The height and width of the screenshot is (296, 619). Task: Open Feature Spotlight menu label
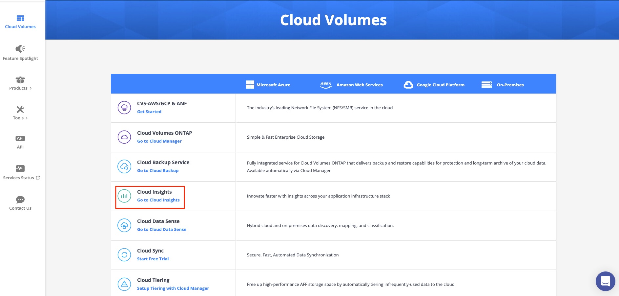20,59
